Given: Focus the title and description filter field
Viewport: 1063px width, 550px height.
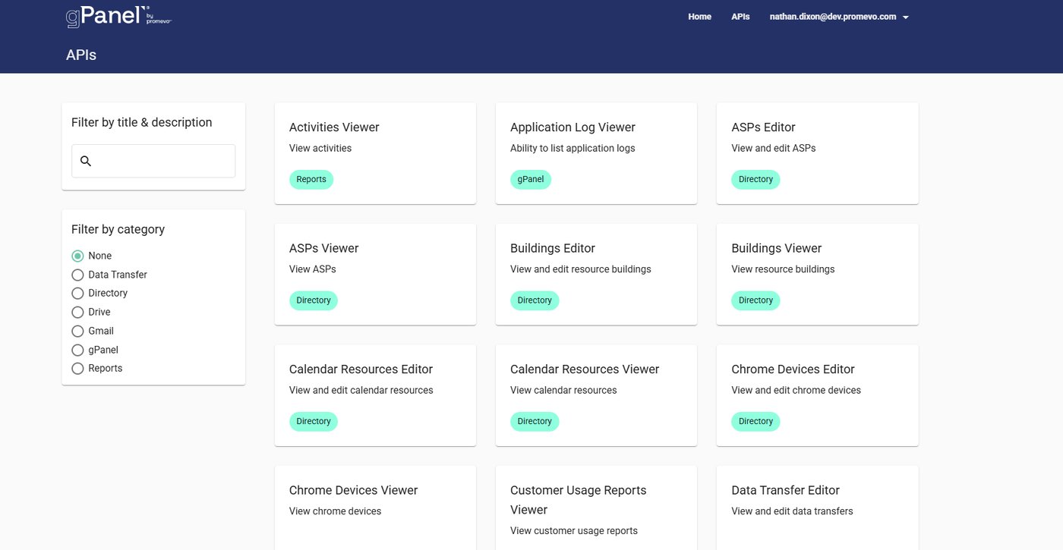Looking at the screenshot, I should tap(153, 161).
